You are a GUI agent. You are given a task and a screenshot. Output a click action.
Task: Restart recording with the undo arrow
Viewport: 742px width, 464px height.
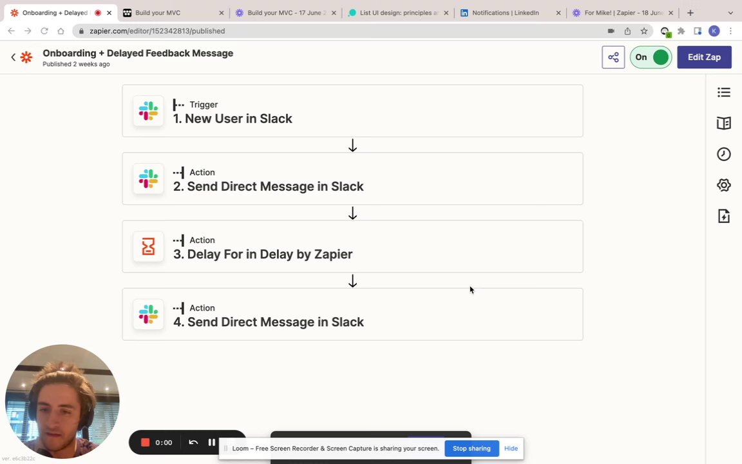(x=193, y=442)
